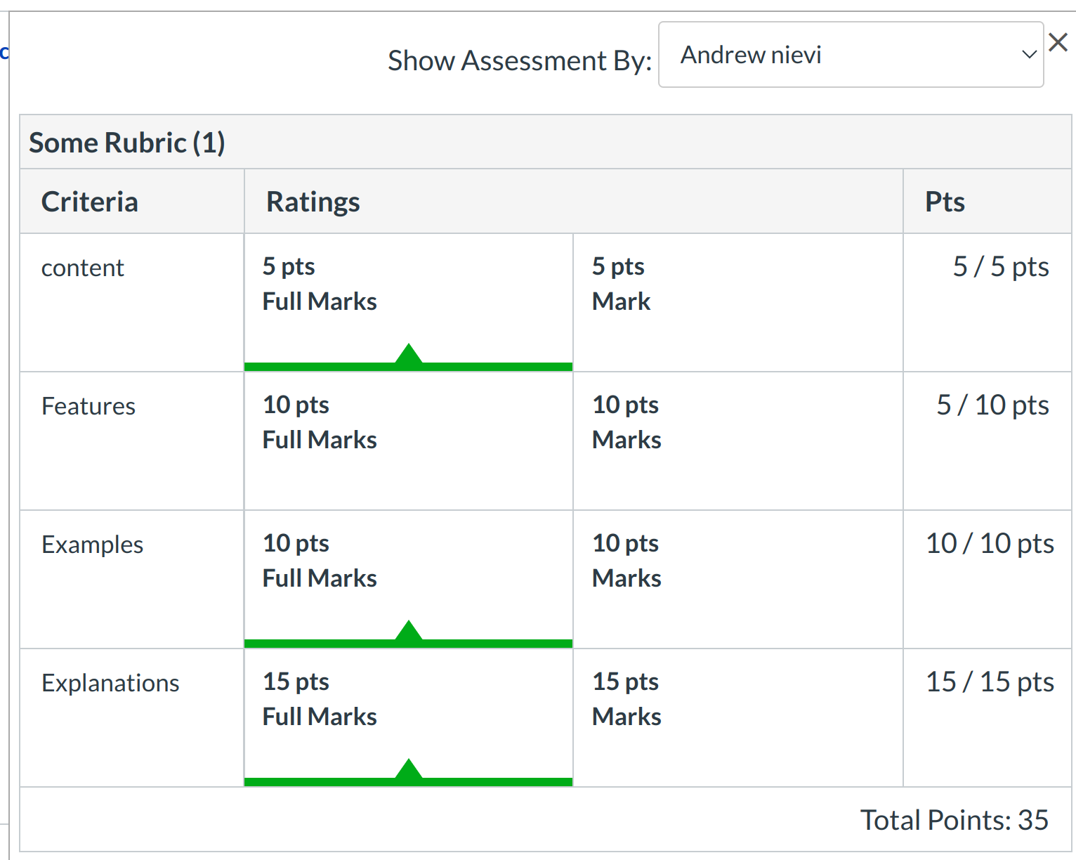
Task: Select the 5 pts Mark rating for content
Action: click(x=737, y=302)
